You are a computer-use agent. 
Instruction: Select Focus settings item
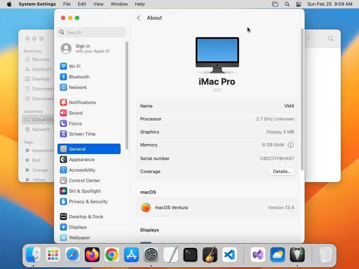click(89, 124)
